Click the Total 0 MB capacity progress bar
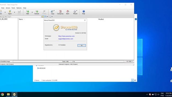172x97 pixels. 69,61
